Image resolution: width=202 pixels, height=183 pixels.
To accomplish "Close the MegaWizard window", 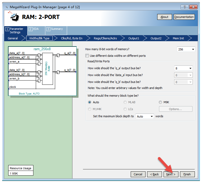I will 193,7.
